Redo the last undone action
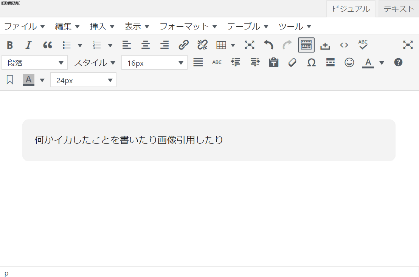 tap(287, 45)
